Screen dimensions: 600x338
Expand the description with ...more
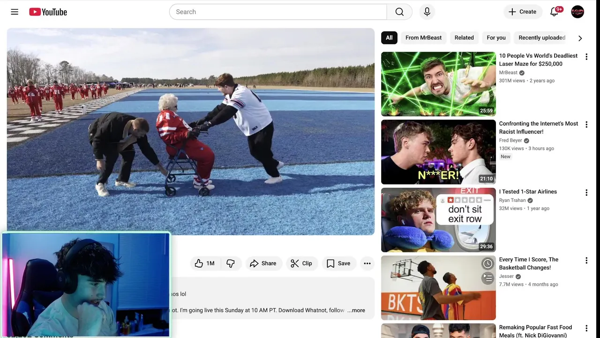point(356,310)
